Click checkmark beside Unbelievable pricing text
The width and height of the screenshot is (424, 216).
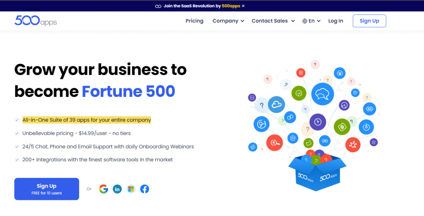(x=17, y=133)
